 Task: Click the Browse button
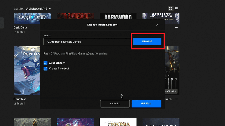[147, 41]
